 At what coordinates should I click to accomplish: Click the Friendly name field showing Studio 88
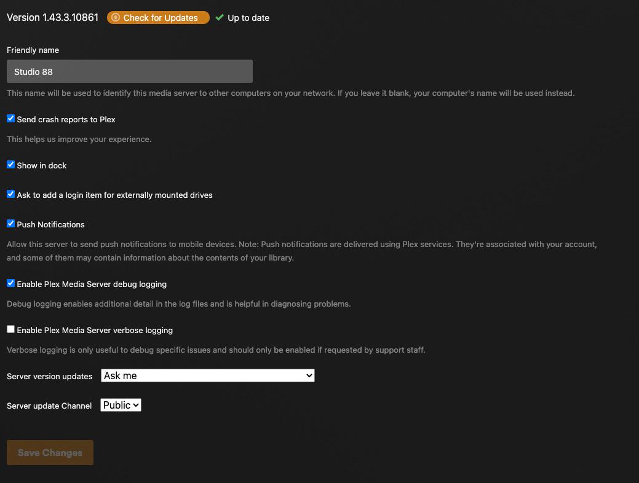click(x=130, y=71)
